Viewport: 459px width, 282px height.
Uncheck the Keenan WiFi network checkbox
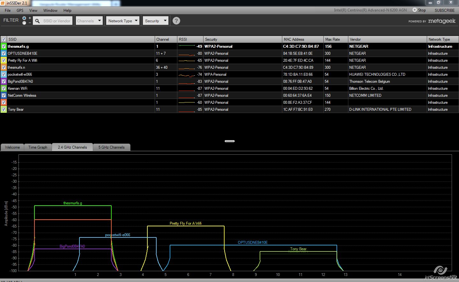tap(4, 88)
